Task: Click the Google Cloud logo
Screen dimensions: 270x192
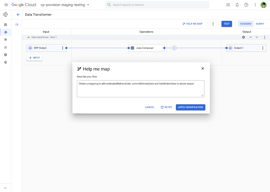Action: 23,5
